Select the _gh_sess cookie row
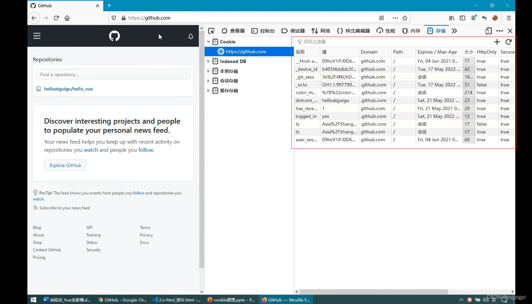The width and height of the screenshot is (532, 304). click(404, 77)
